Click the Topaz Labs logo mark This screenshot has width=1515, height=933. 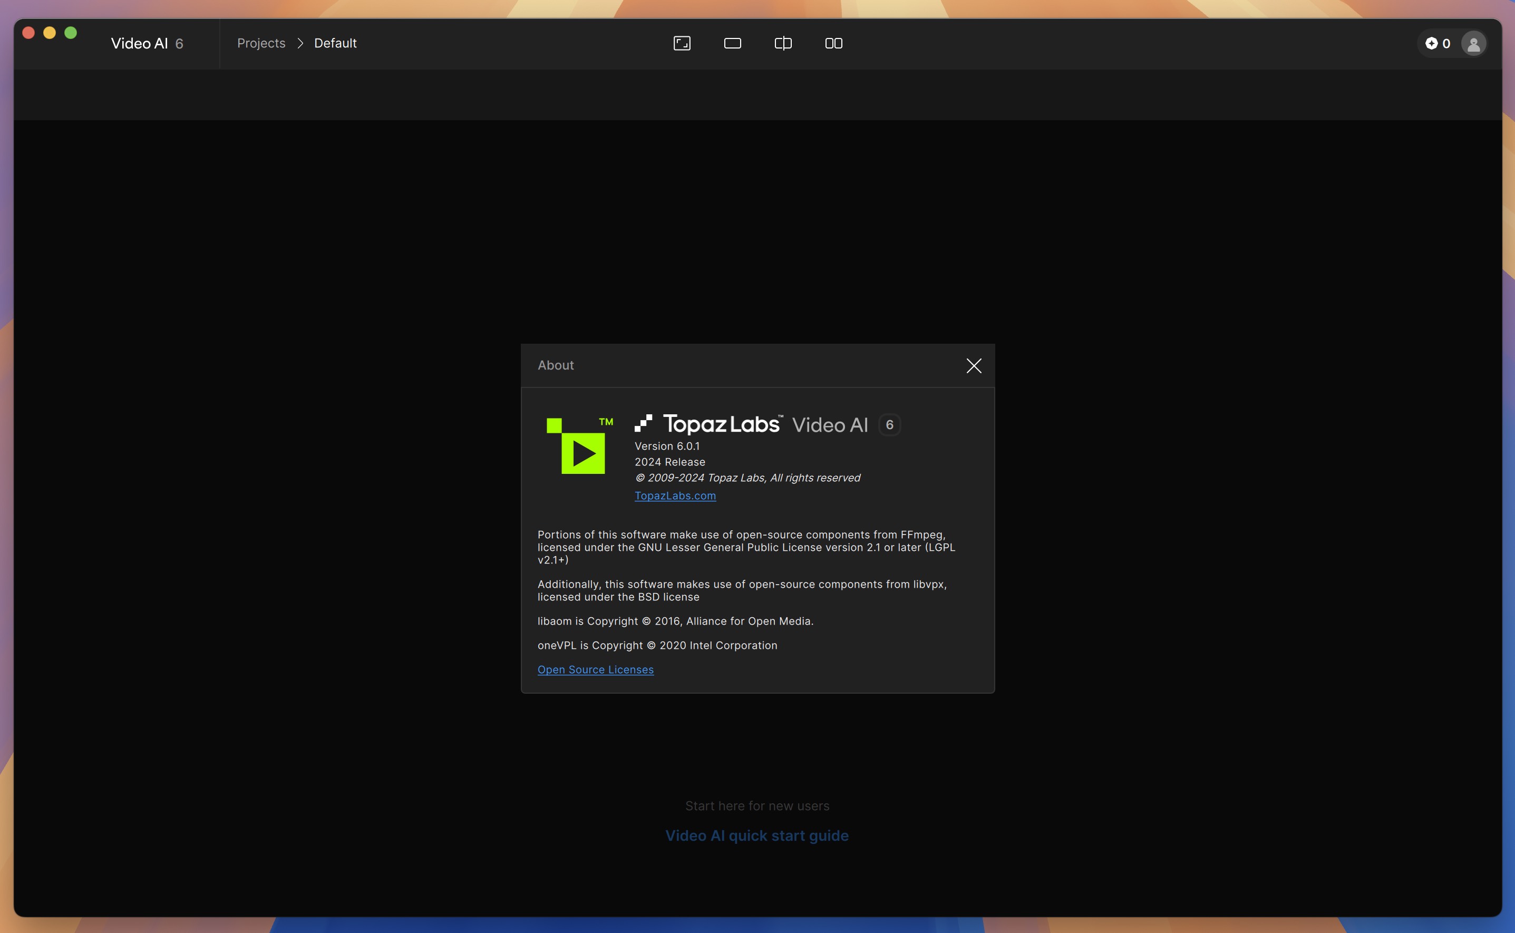pos(643,423)
